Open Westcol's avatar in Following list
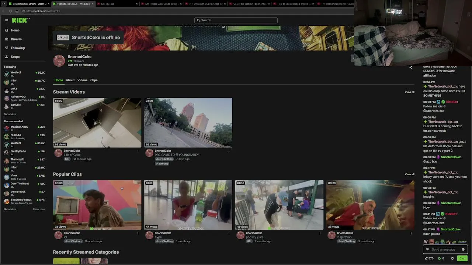Screen dimensions: 472x265 [6, 74]
